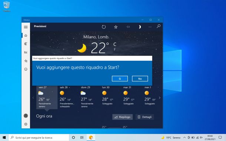This screenshot has height=141, width=226.
Task: Open the Historical weather chart sidebar icon
Action: (x=26, y=52)
